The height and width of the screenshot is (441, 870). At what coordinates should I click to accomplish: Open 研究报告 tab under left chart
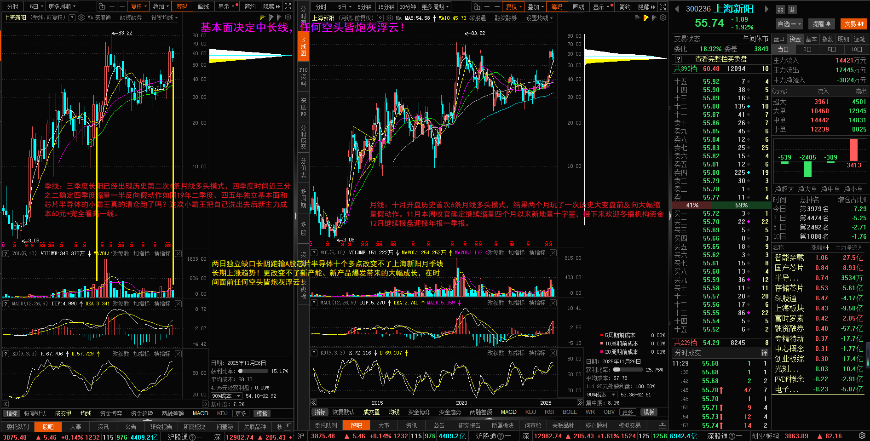coord(161,427)
